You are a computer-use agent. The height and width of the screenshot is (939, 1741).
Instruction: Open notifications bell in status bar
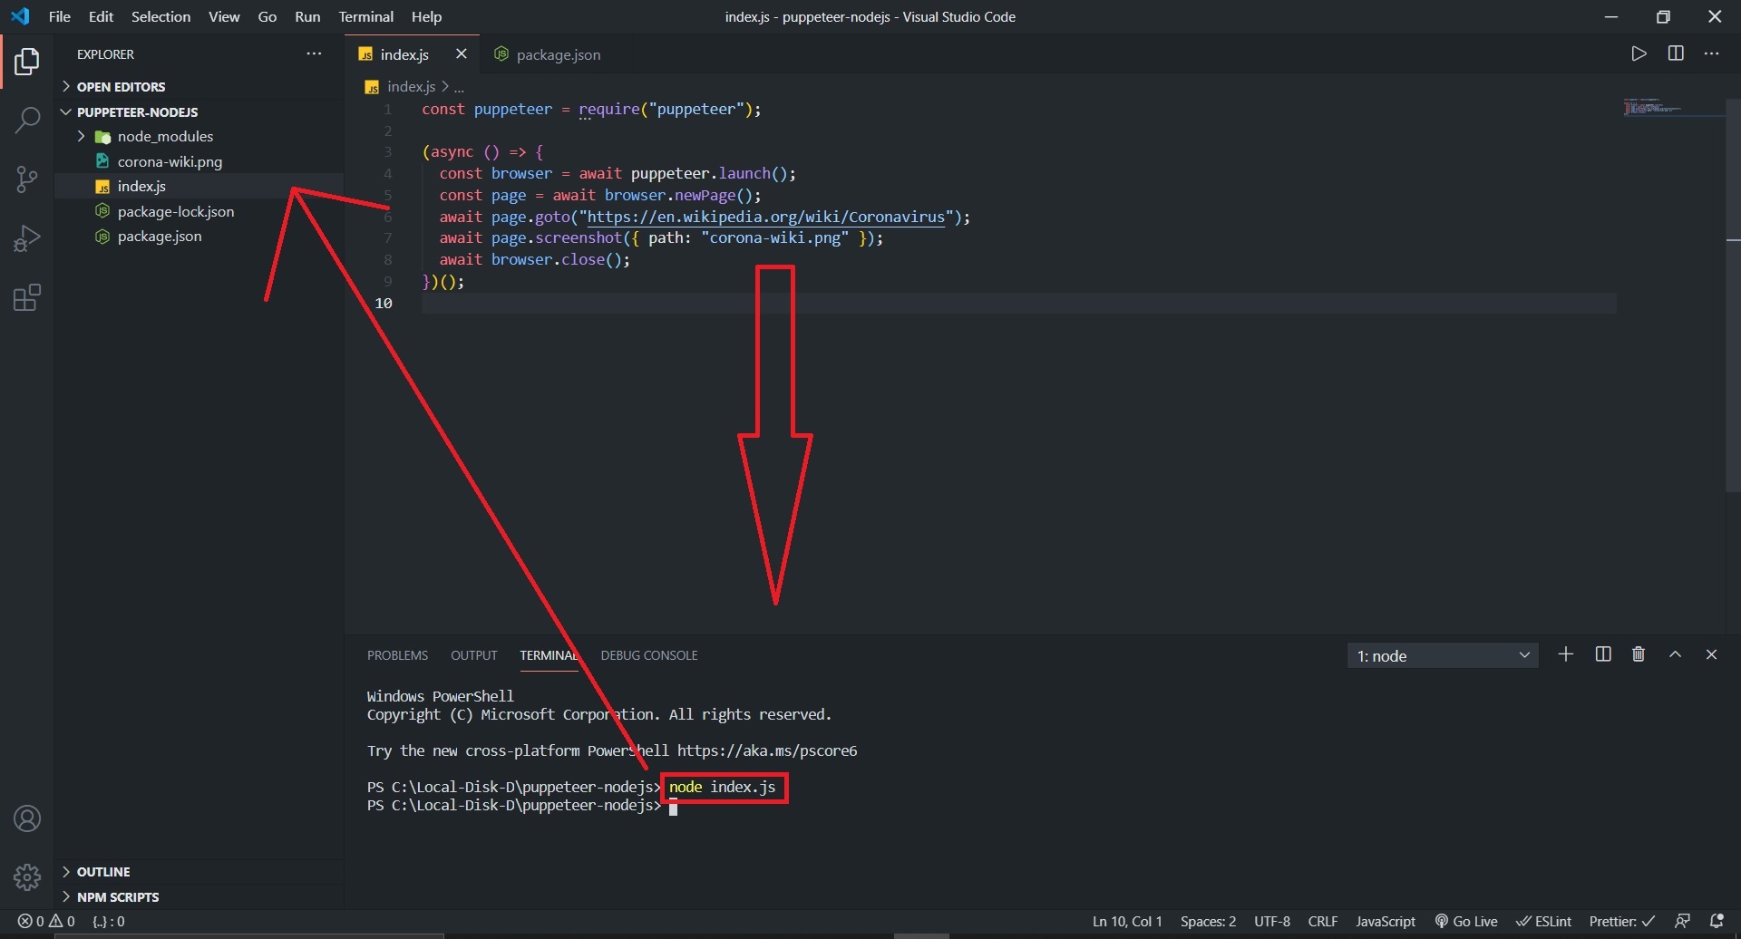pyautogui.click(x=1717, y=921)
